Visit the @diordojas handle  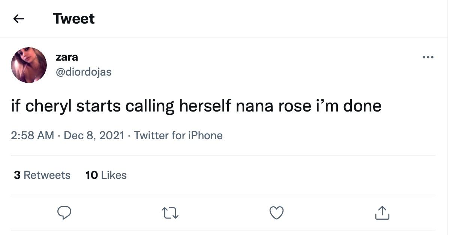[83, 72]
